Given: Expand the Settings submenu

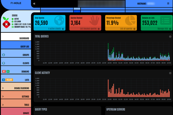Looking at the screenshot, I should pyautogui.click(x=16, y=95).
